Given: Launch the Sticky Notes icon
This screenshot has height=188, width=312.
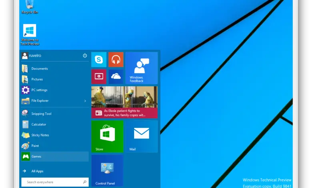Looking at the screenshot, I should pos(26,135).
